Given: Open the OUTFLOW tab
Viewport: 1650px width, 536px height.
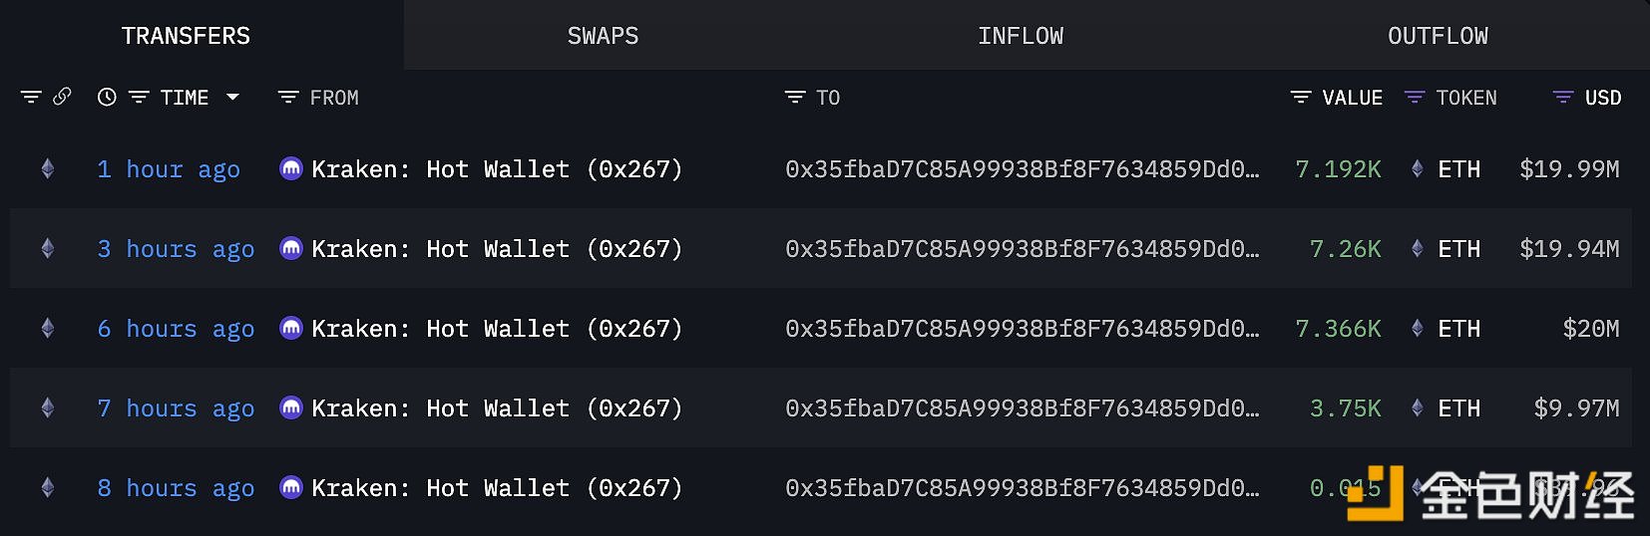Looking at the screenshot, I should pos(1438,36).
